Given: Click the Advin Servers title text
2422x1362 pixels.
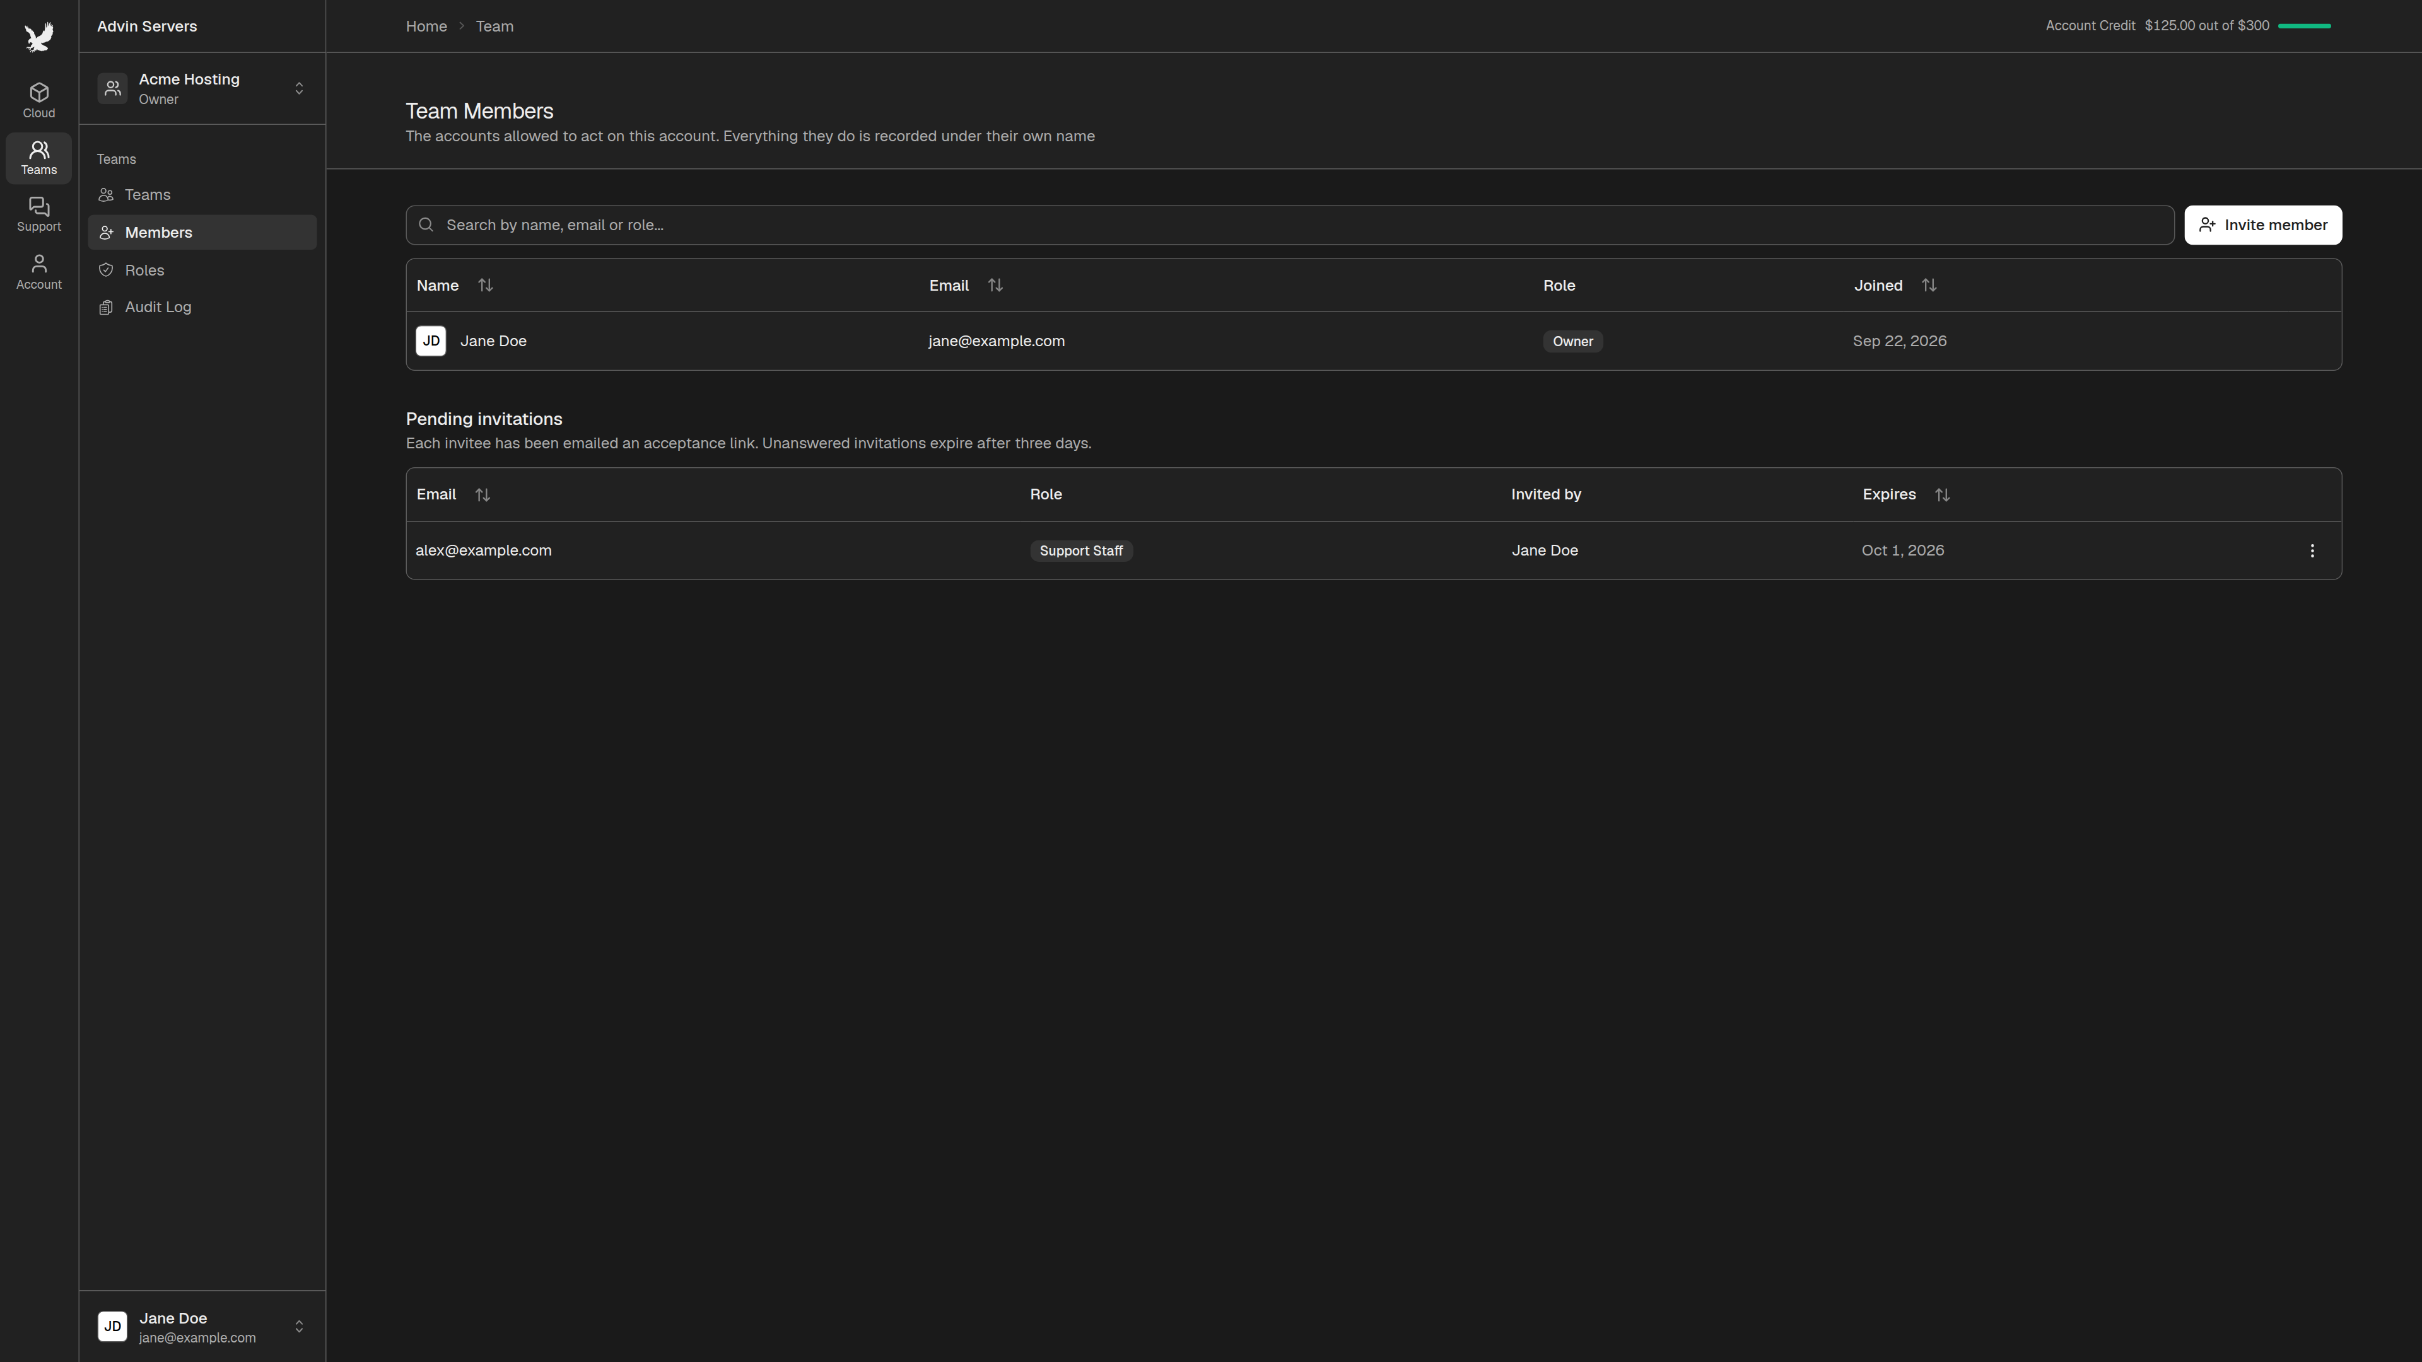Looking at the screenshot, I should [147, 26].
